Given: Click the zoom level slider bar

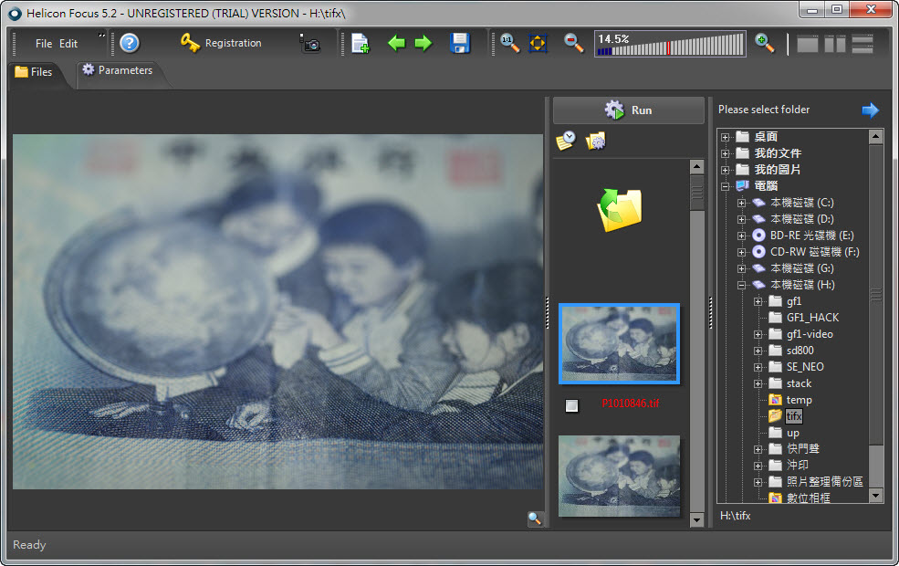Looking at the screenshot, I should [x=670, y=46].
